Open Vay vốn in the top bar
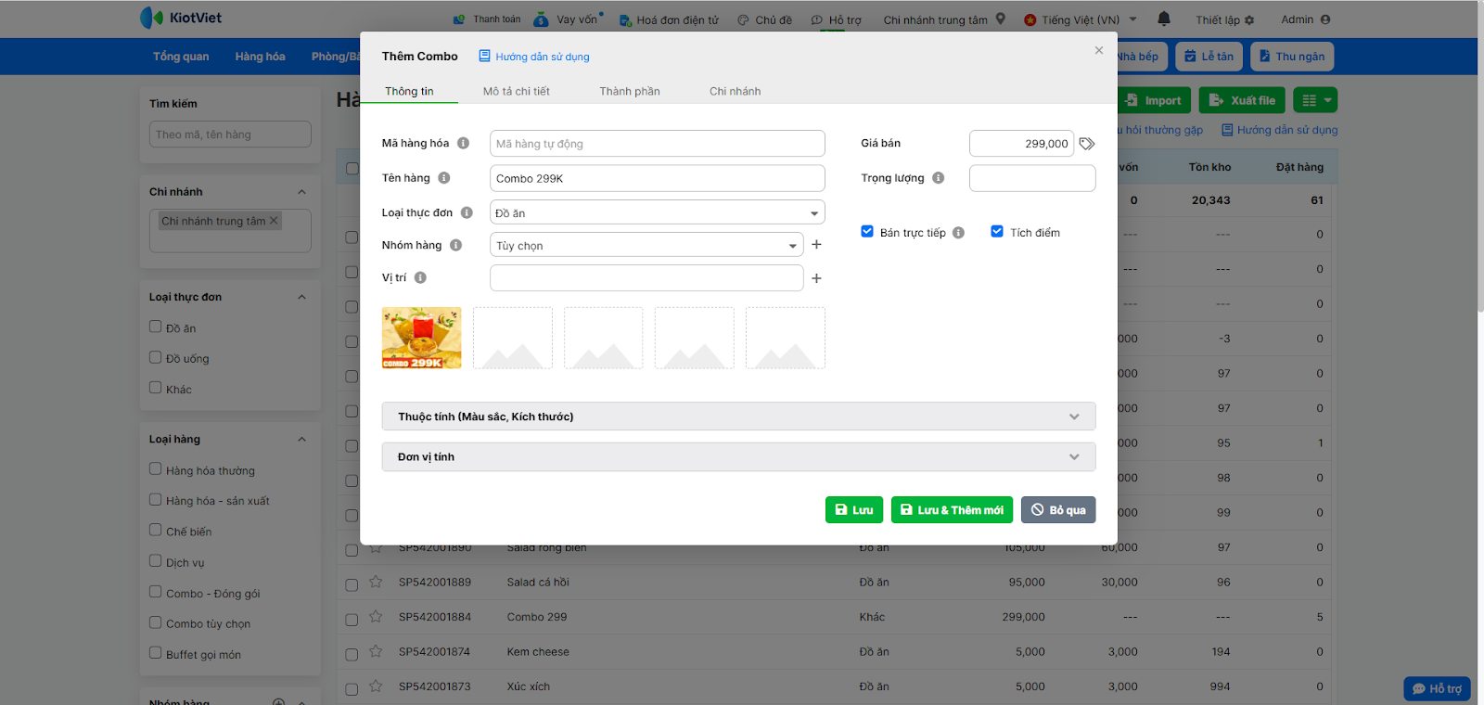This screenshot has height=705, width=1484. coord(569,19)
